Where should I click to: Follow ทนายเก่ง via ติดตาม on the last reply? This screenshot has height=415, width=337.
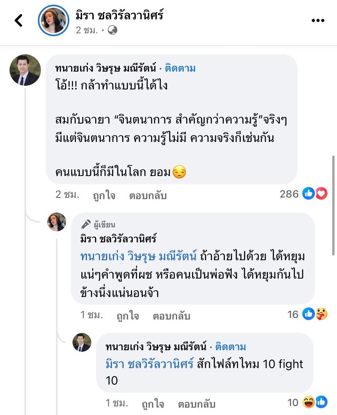pos(230,346)
